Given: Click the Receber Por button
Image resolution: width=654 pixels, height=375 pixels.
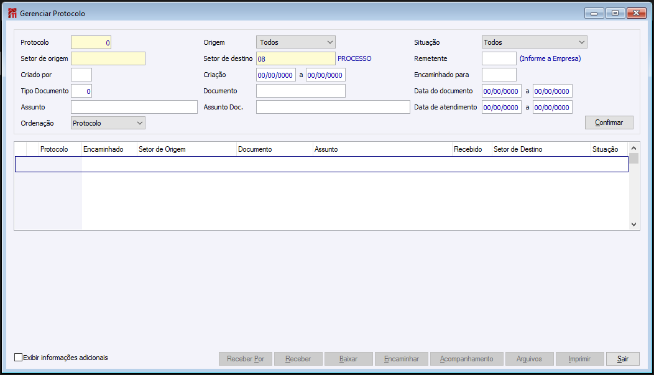Looking at the screenshot, I should (246, 359).
